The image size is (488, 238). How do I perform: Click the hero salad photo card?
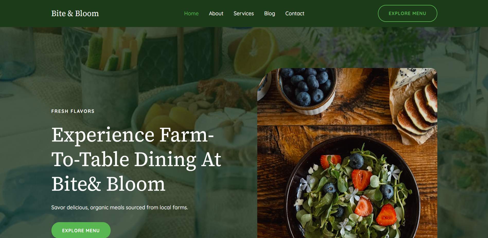pos(347,153)
